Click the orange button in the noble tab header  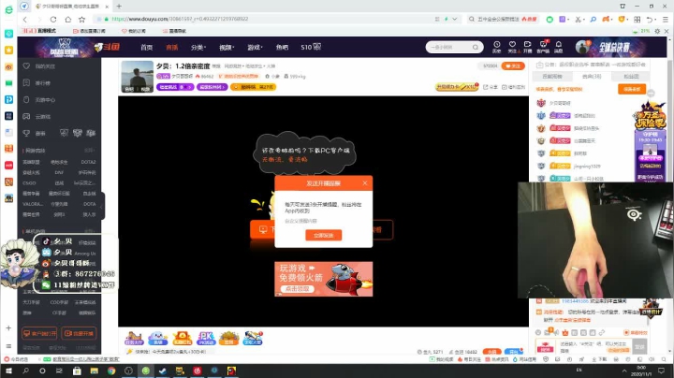point(632,89)
